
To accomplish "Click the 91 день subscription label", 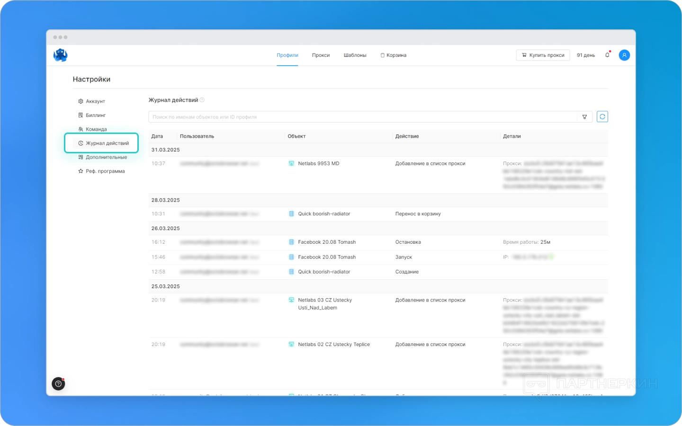I will (x=586, y=55).
